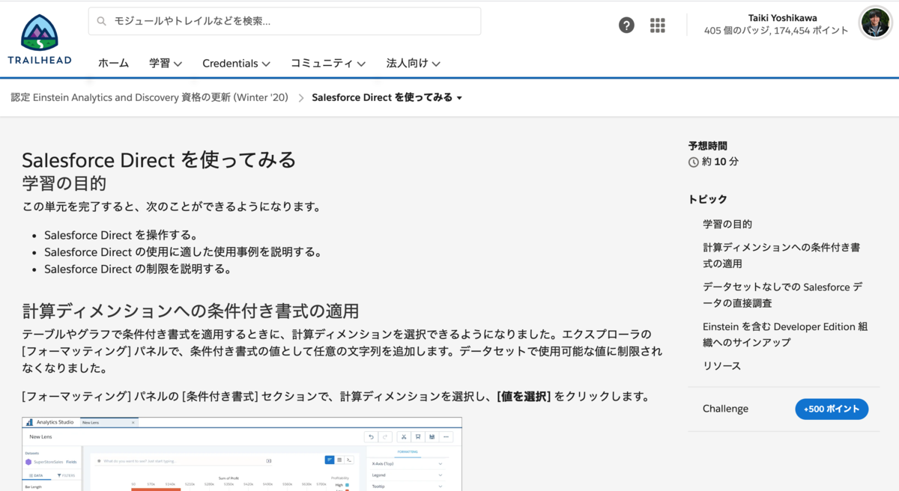Click the +500 ポイント Challenge button

coord(832,409)
